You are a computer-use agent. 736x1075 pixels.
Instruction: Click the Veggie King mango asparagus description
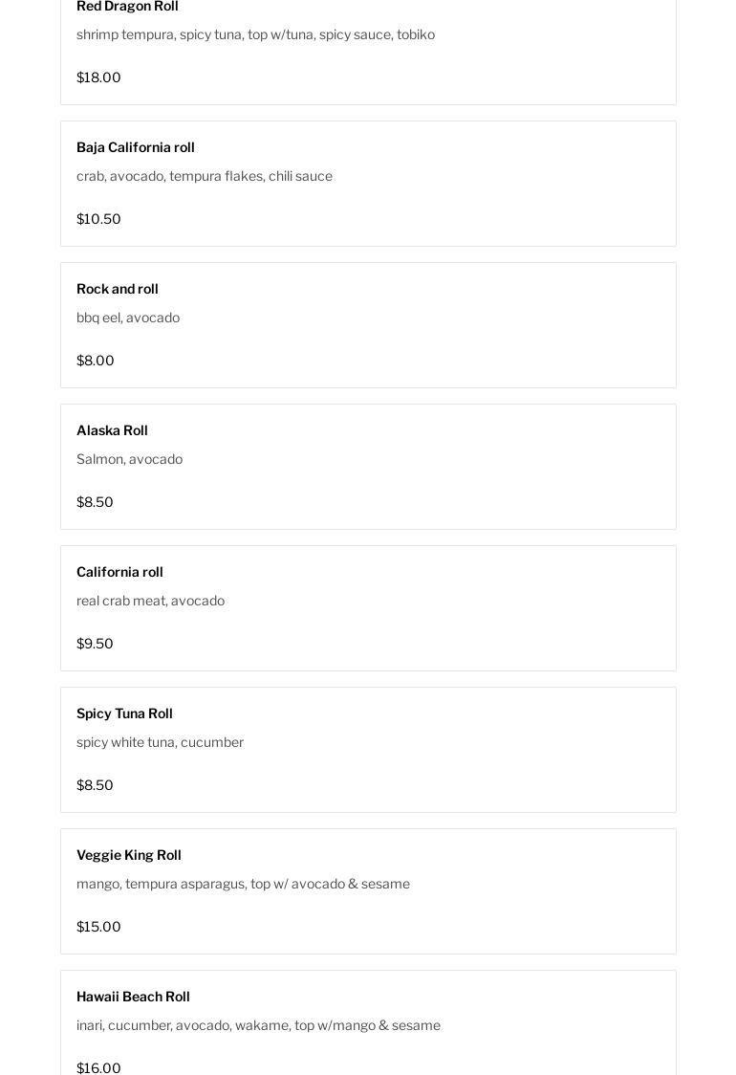[243, 884]
